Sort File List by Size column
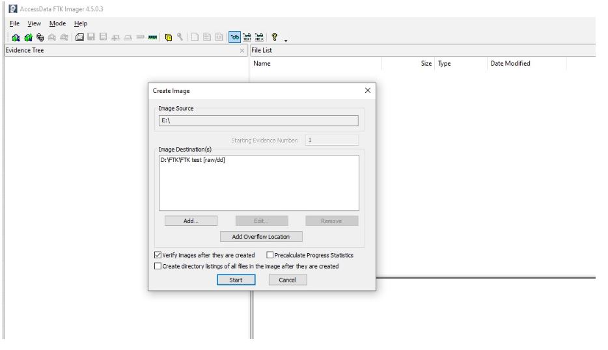Screen dimensions: 608x350 pos(408,64)
